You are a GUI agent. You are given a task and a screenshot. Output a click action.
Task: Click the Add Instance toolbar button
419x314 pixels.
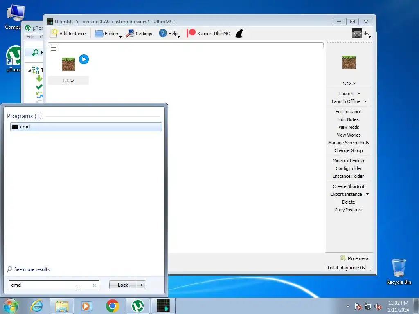(x=68, y=34)
